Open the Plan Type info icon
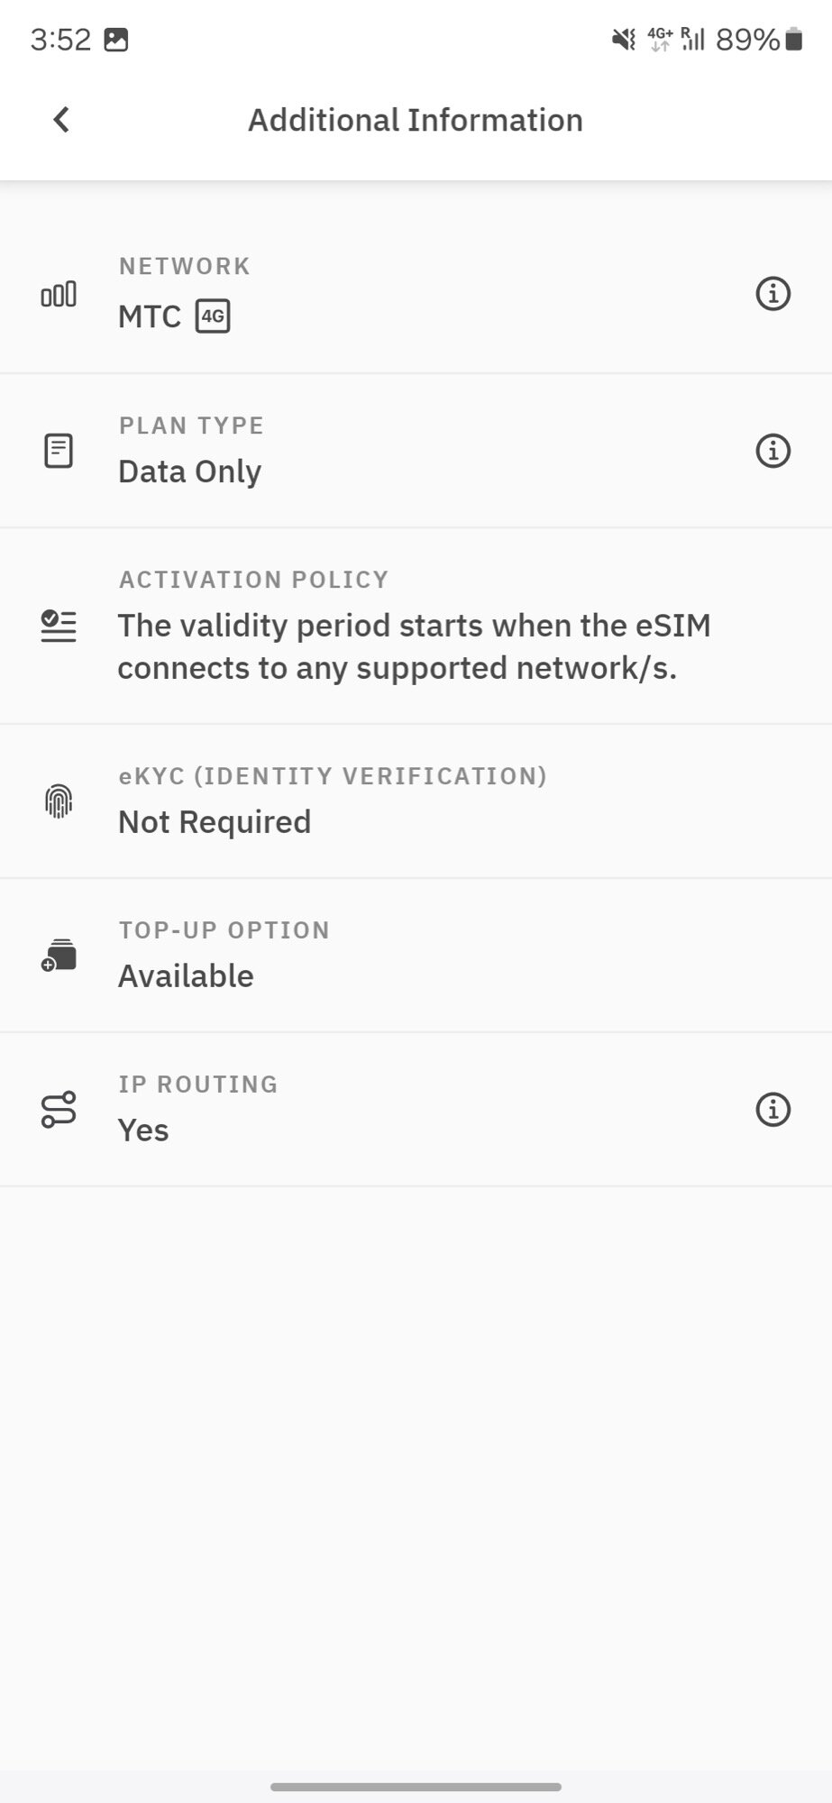Screen dimensions: 832x1803 [x=773, y=451]
